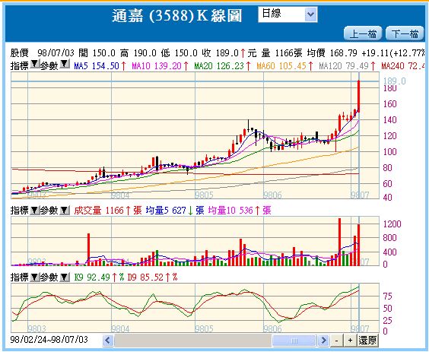Click the 9806 month marker on price chart

pyautogui.click(x=272, y=195)
